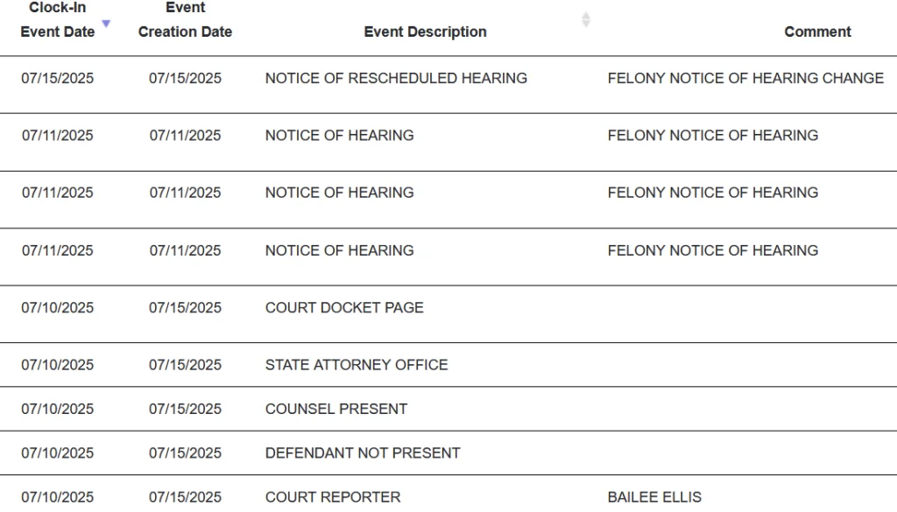Click the Comment column header
897x512 pixels.
817,32
